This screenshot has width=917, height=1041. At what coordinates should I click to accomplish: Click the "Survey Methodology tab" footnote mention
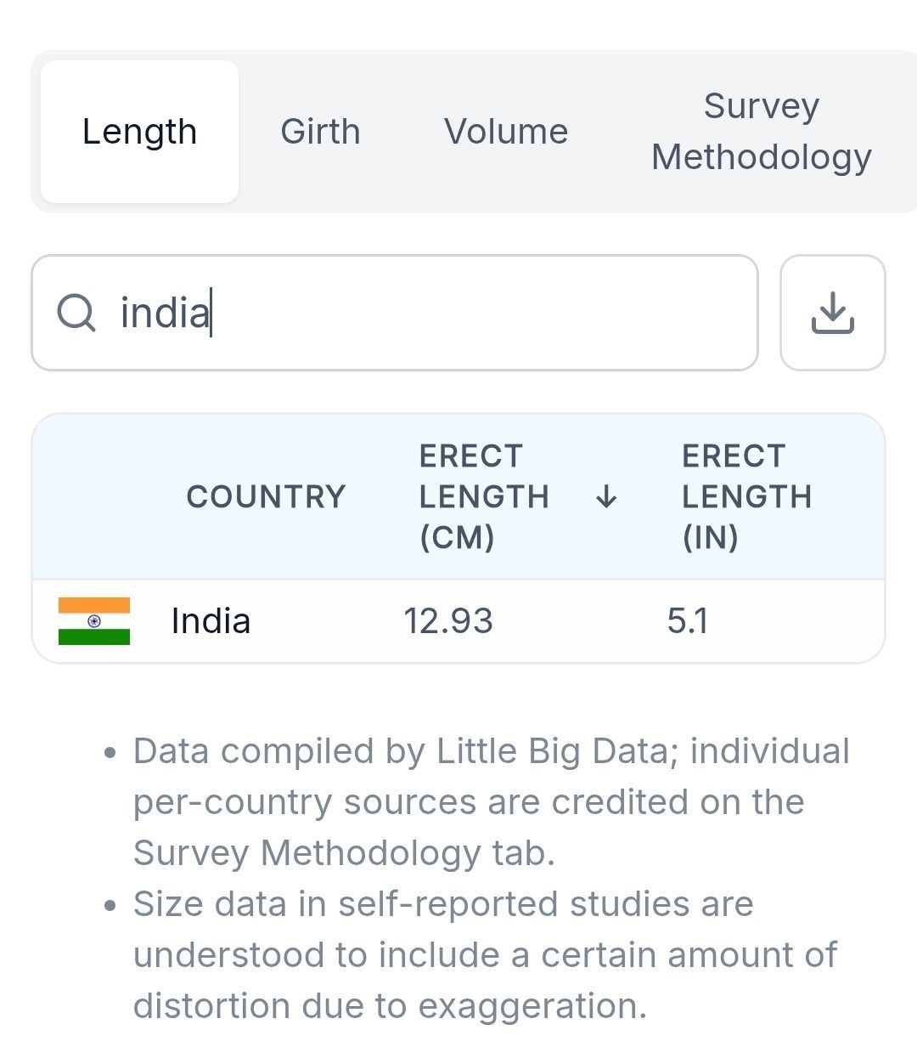point(343,853)
